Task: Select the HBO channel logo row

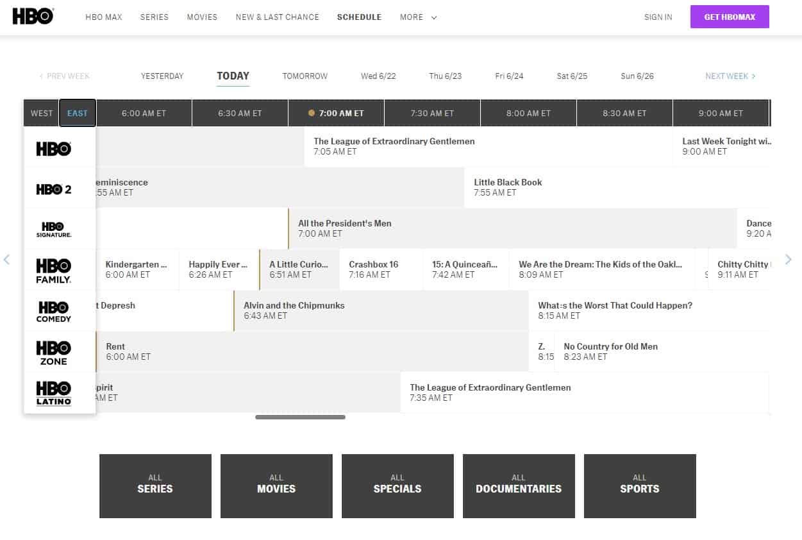Action: 54,149
